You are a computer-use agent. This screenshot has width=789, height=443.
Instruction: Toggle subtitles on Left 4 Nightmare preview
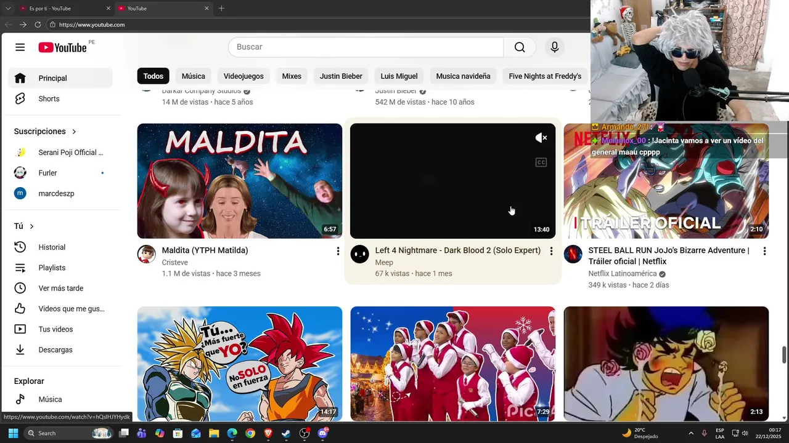[x=541, y=162]
